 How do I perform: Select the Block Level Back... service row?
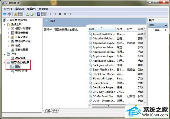pyautogui.click(x=116, y=74)
